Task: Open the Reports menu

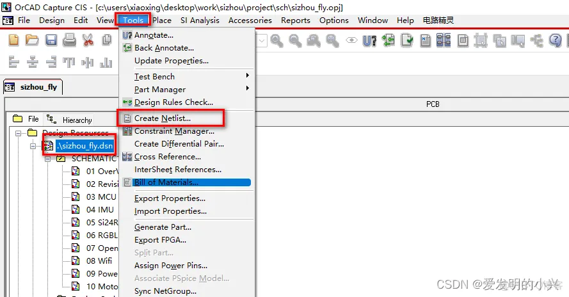Action: [296, 20]
